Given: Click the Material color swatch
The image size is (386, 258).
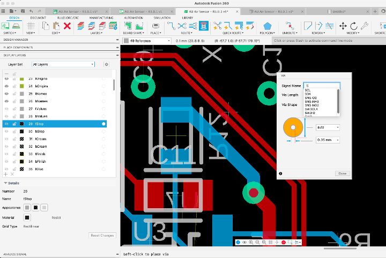Looking at the screenshot, I should pyautogui.click(x=27, y=218).
